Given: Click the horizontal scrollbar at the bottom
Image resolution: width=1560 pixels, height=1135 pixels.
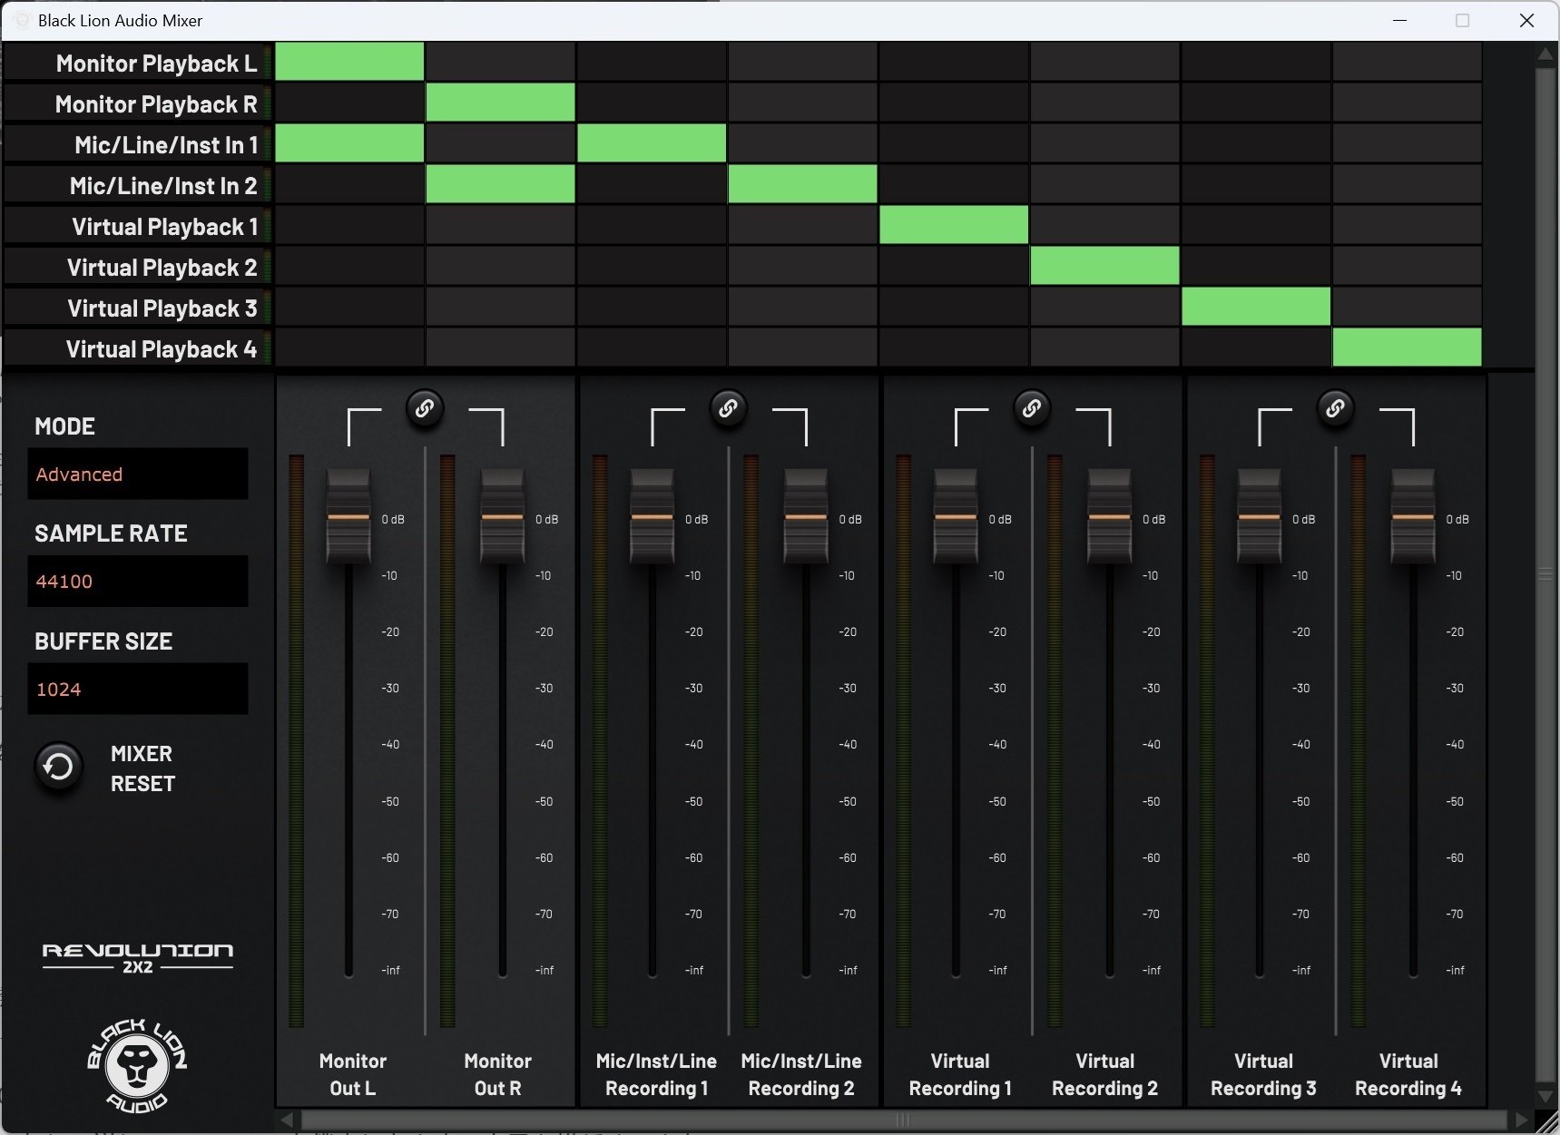Looking at the screenshot, I should [903, 1120].
